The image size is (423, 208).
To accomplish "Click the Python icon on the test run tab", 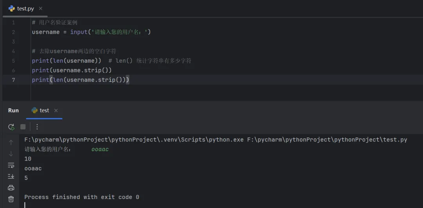I will 34,110.
